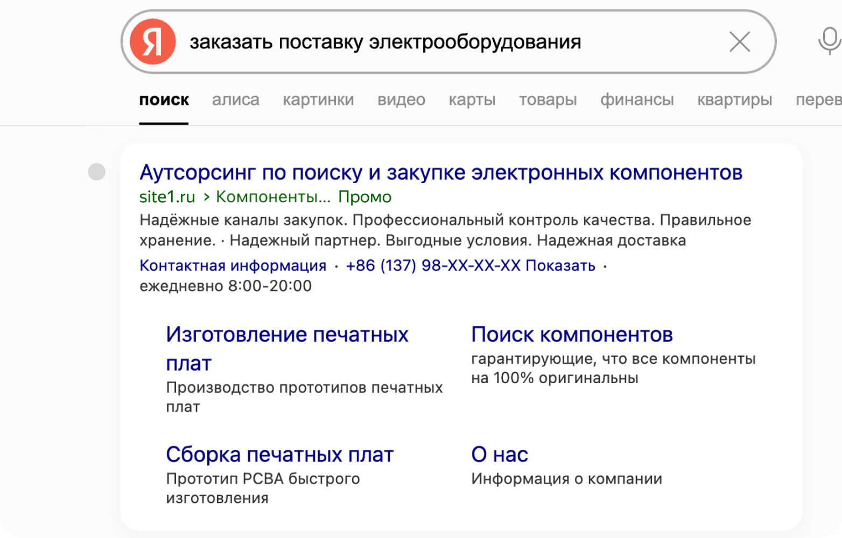Screen dimensions: 842x538
Task: Click the Yandex logo icon
Action: click(153, 42)
